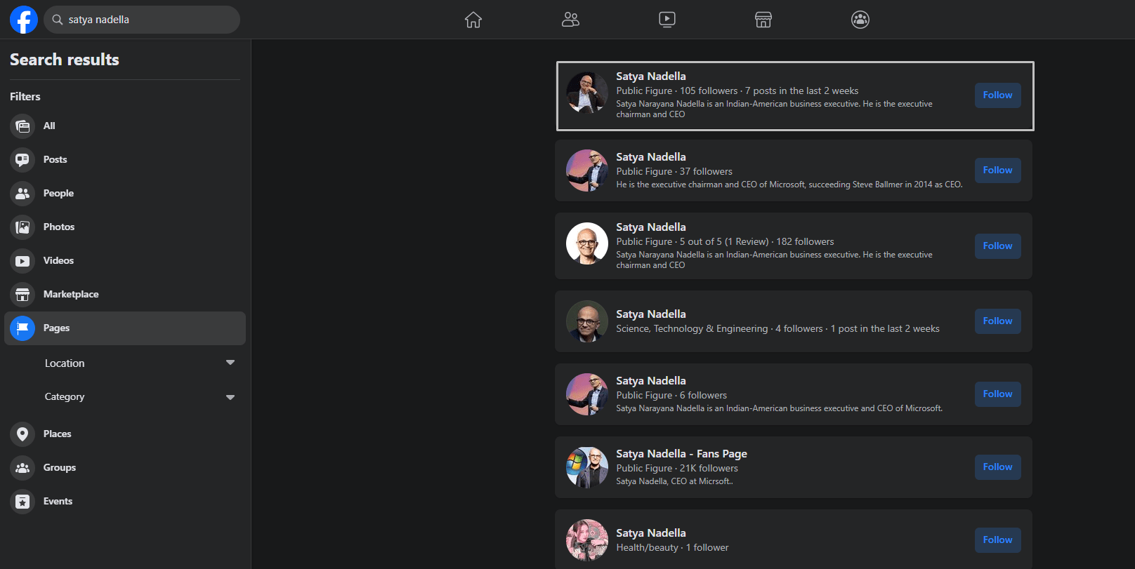Screen dimensions: 1135x569
Task: Follow the Satya Nadella - Fans Page
Action: click(997, 467)
